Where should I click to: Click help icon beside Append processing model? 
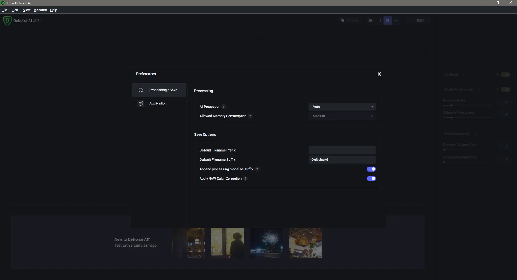(x=257, y=169)
